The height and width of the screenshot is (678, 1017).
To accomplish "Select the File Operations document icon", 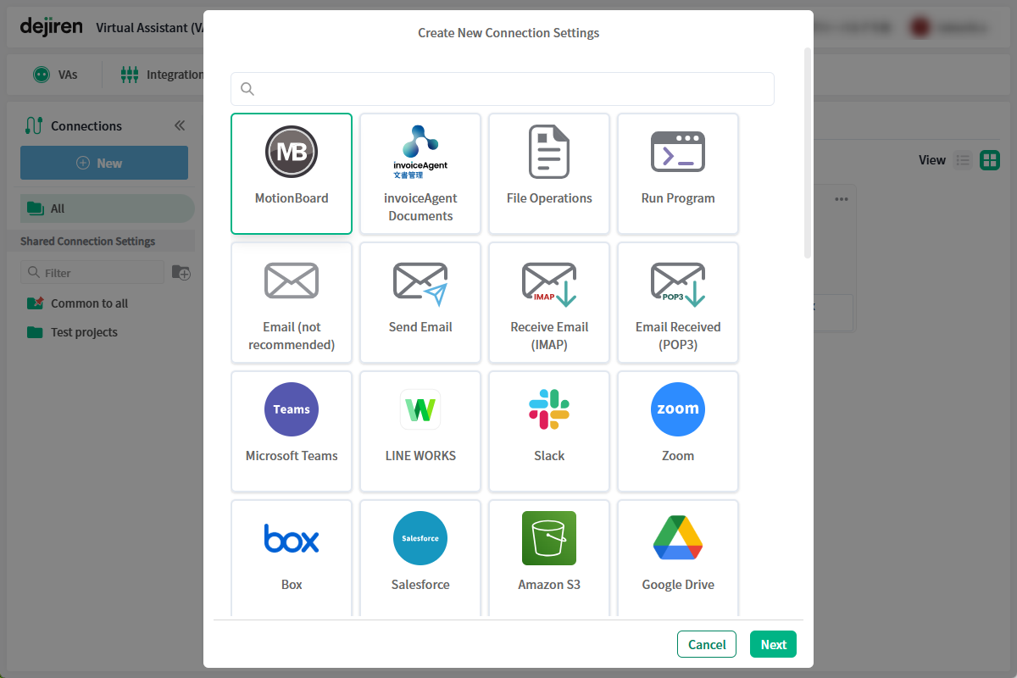I will click(549, 152).
